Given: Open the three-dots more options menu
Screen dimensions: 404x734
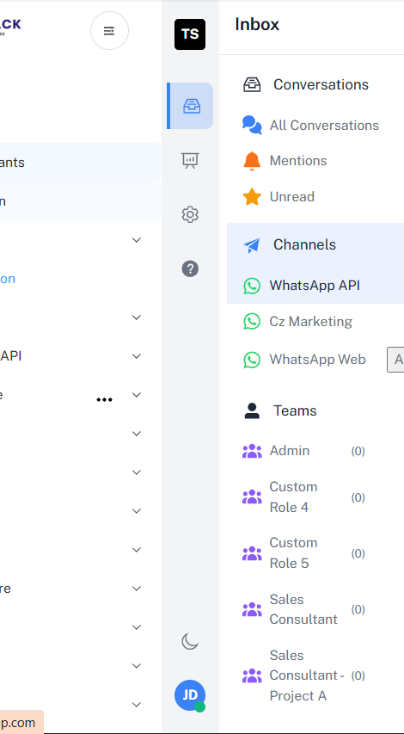Looking at the screenshot, I should tap(104, 400).
